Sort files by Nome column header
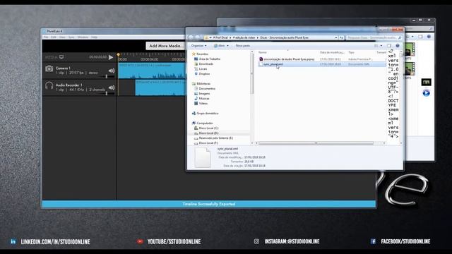 click(262, 52)
